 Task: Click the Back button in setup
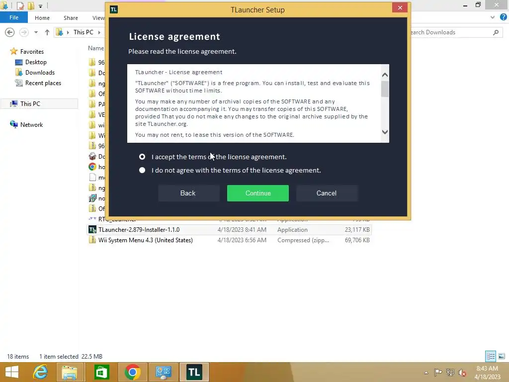[x=188, y=193]
